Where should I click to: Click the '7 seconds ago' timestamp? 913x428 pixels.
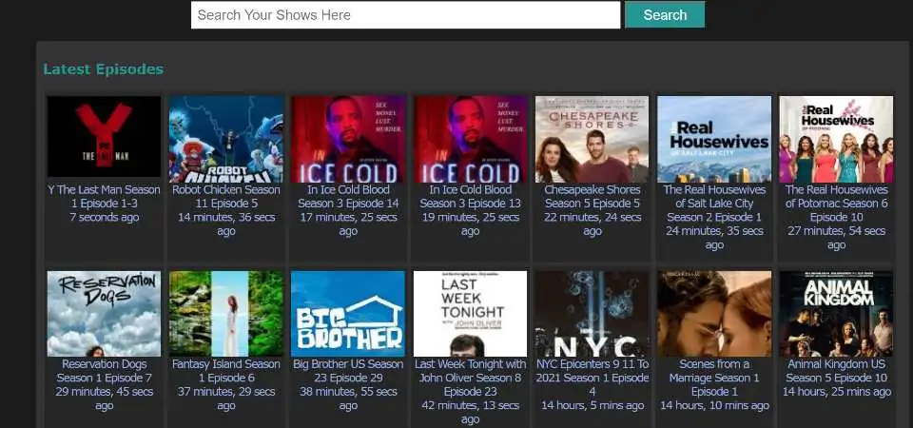(104, 217)
